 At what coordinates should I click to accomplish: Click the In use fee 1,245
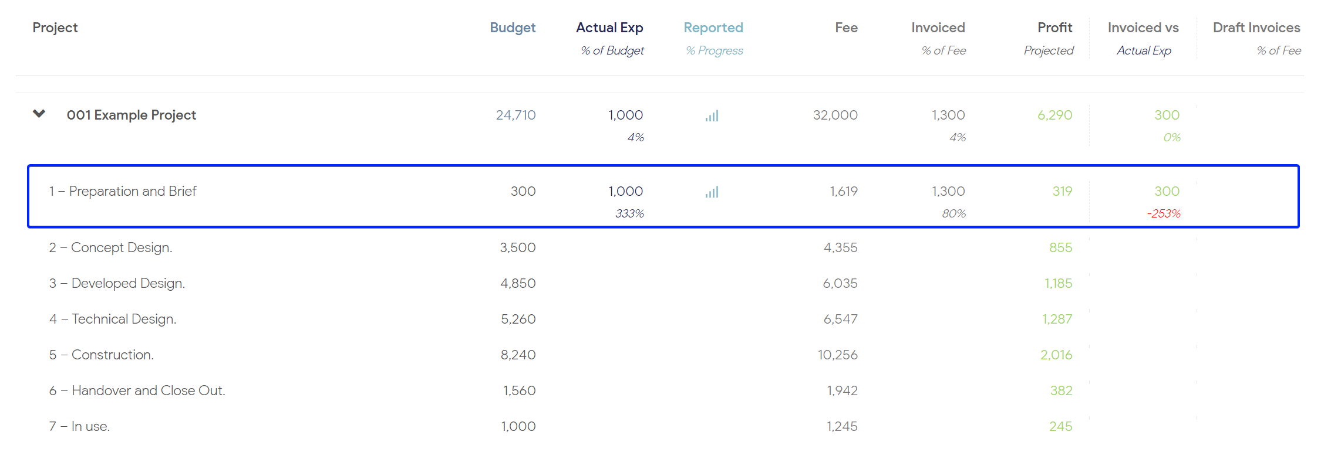842,426
